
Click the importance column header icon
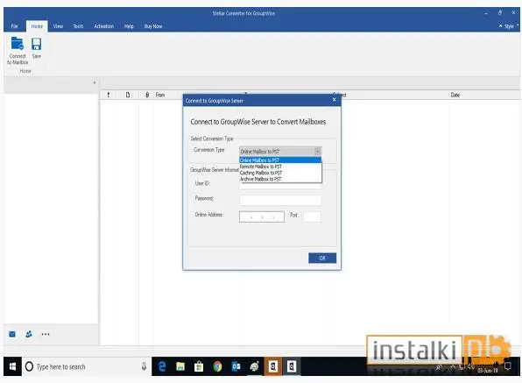tap(109, 95)
